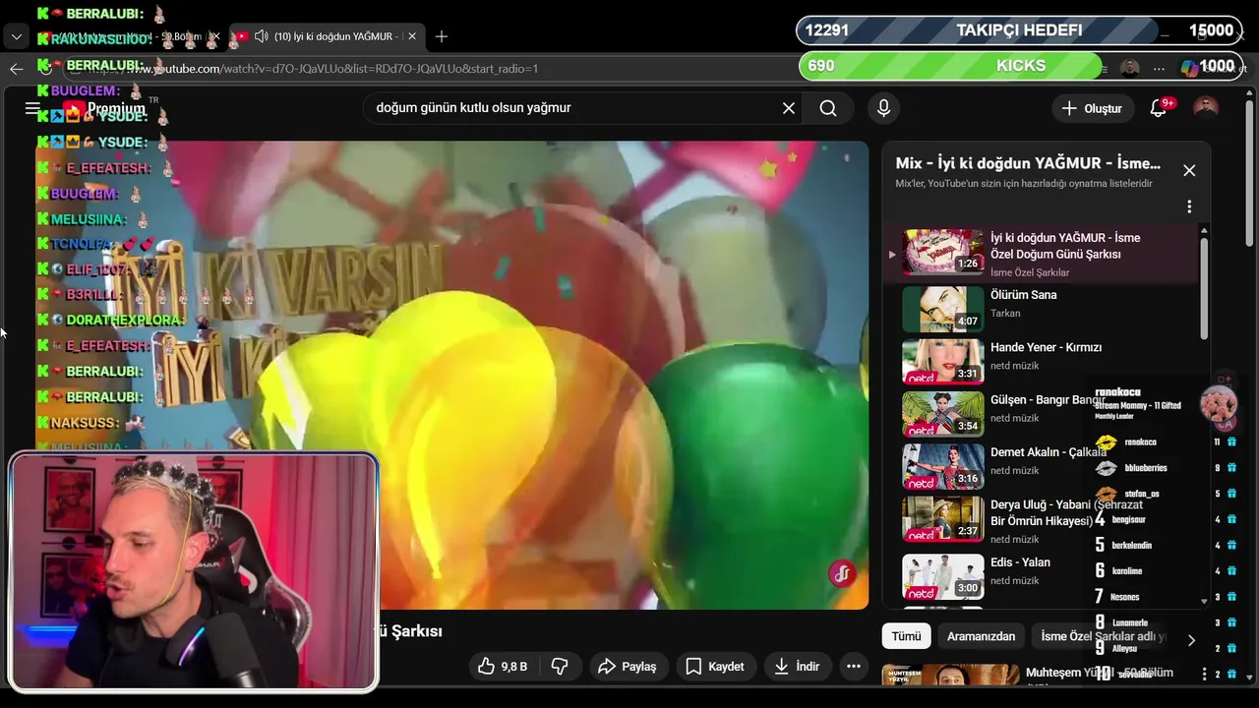Open the YouTube hamburger guide menu
The height and width of the screenshot is (708, 1259).
click(32, 108)
